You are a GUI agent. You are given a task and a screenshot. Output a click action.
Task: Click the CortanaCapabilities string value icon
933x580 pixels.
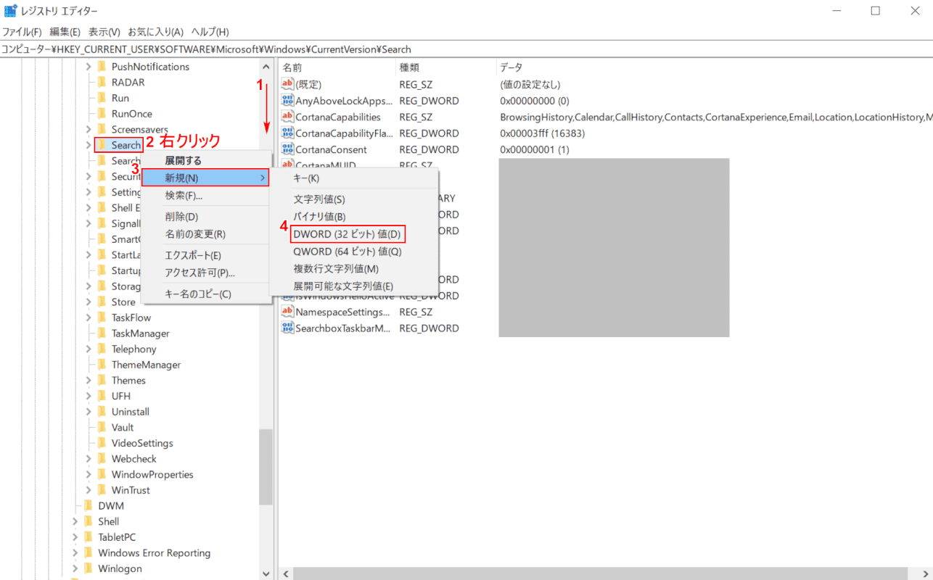point(287,117)
